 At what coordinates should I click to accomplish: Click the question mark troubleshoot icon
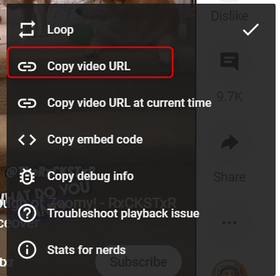(27, 213)
